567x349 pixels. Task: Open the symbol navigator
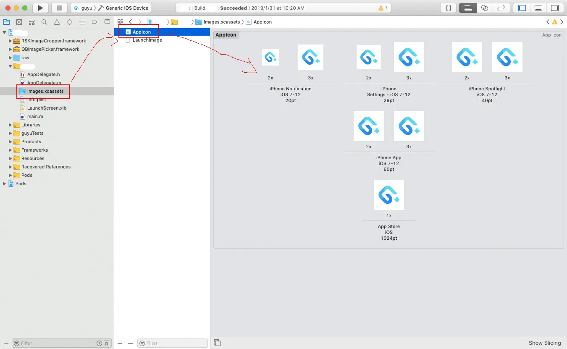pyautogui.click(x=31, y=22)
